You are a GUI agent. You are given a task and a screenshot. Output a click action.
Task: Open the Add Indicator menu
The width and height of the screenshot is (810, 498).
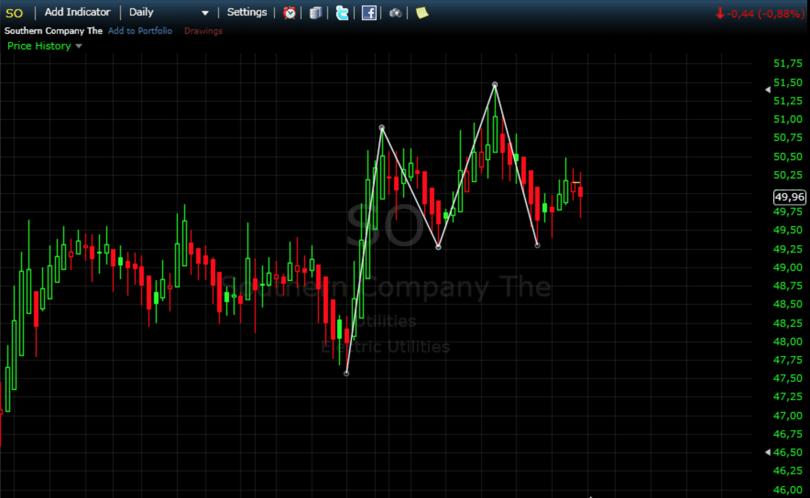click(77, 12)
